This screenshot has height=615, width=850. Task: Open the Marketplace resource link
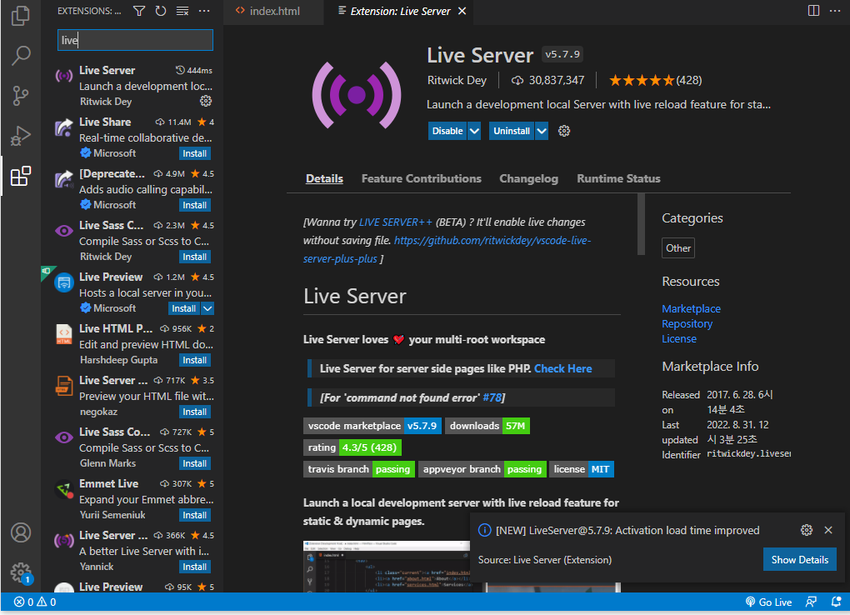pos(691,308)
